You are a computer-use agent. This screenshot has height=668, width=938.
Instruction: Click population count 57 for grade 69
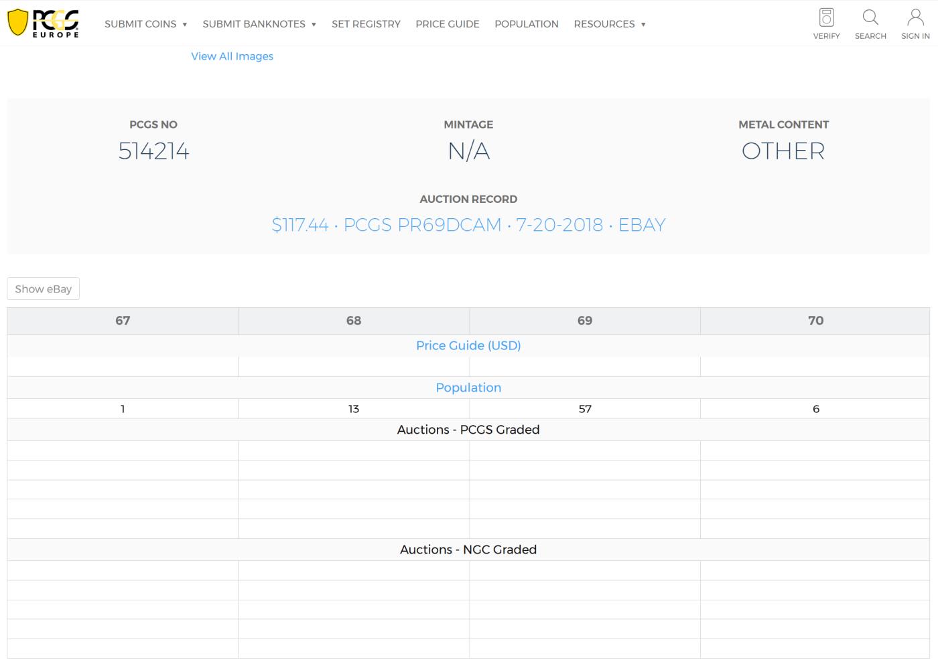585,409
